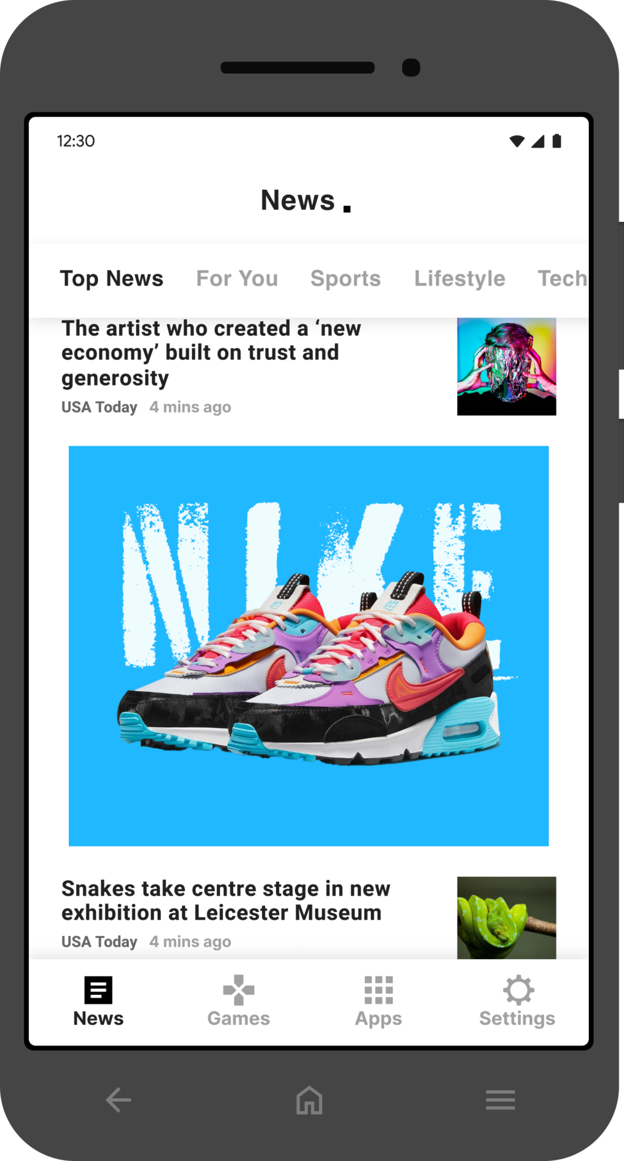Open the Apps grid icon

pyautogui.click(x=379, y=990)
